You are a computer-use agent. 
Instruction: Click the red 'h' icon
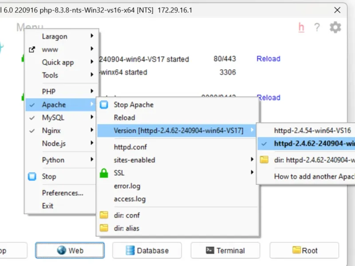pos(301,27)
